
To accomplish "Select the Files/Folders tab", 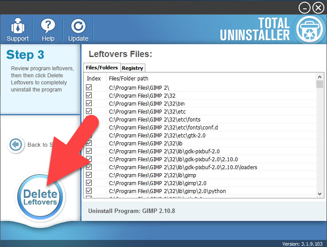I will (x=101, y=68).
